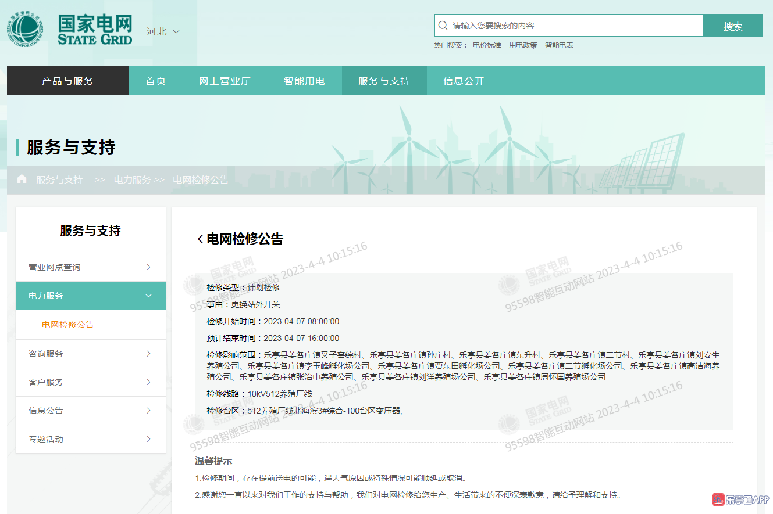Collapse the 电力服务 sidebar section
This screenshot has width=773, height=514.
[x=90, y=296]
